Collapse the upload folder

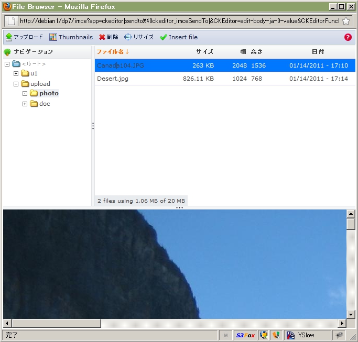pos(16,84)
